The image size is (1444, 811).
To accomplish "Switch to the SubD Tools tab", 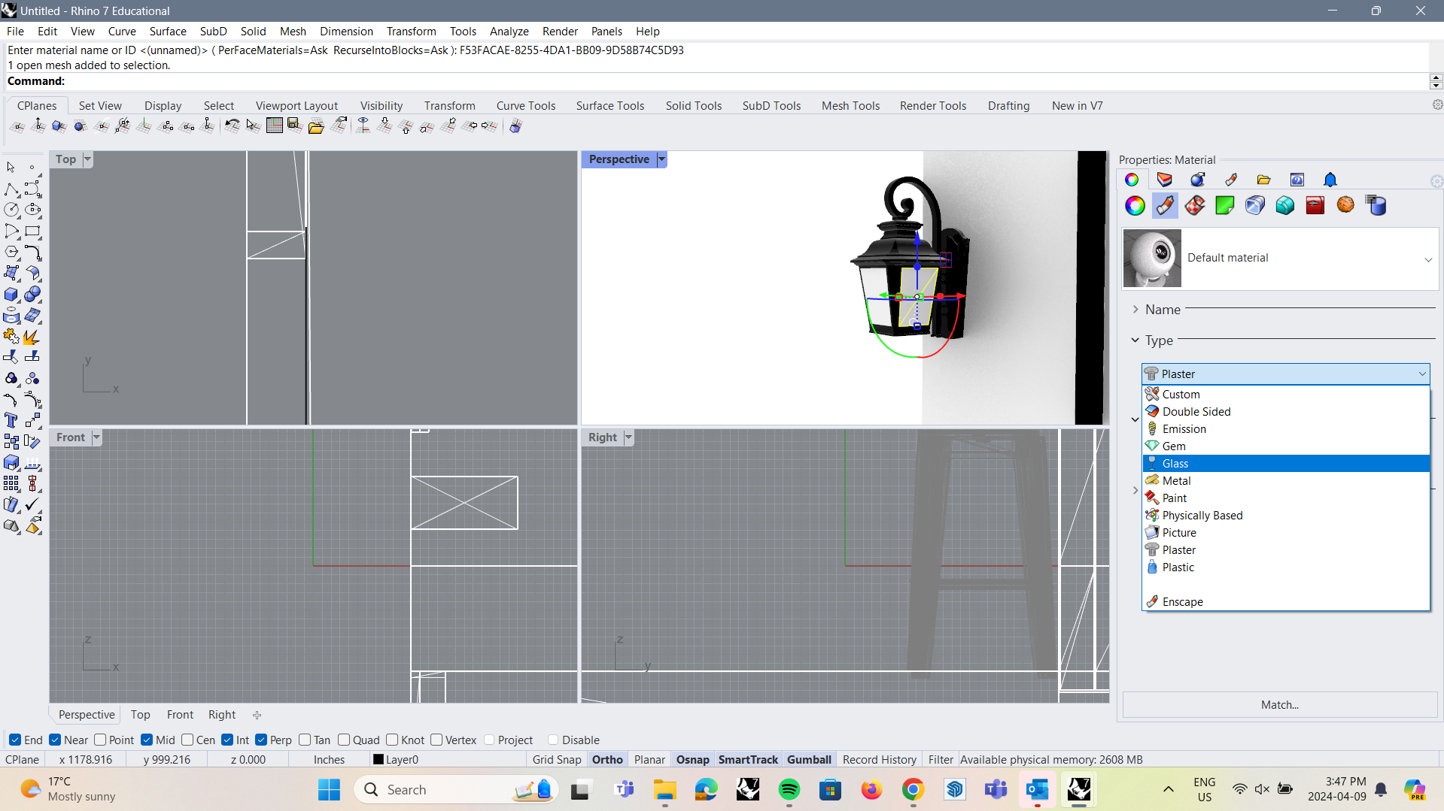I will point(771,105).
